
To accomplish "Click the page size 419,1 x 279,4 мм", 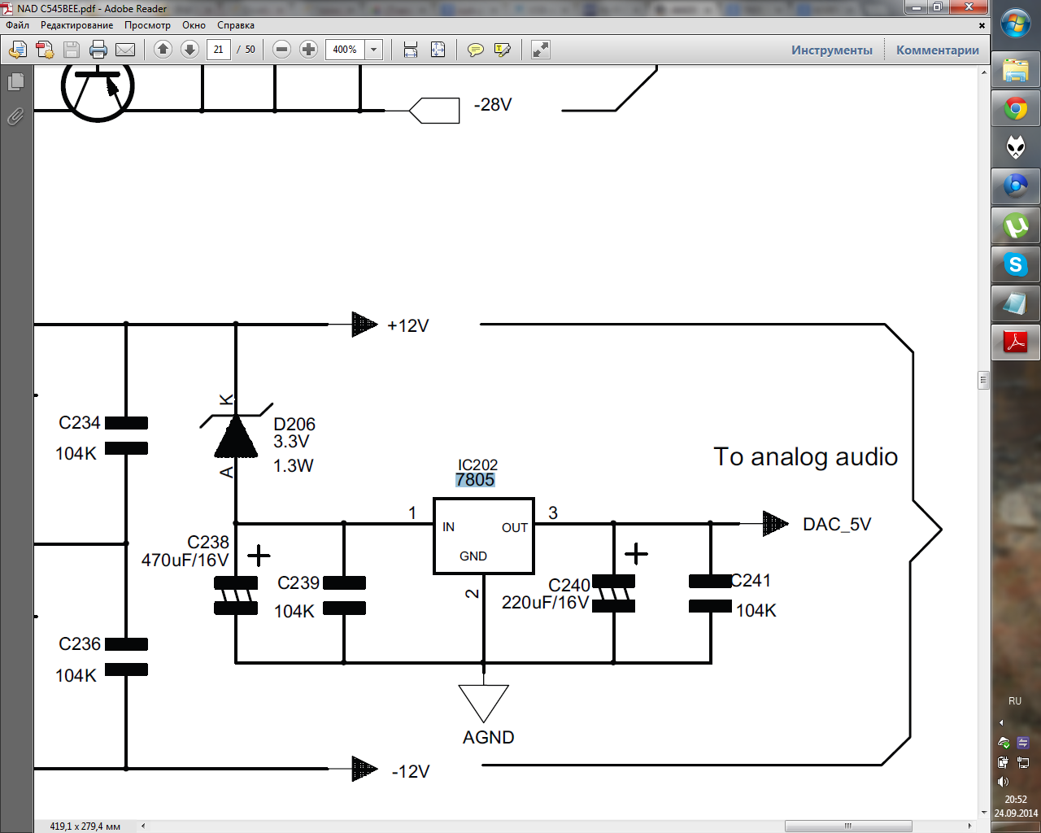I will [x=85, y=826].
